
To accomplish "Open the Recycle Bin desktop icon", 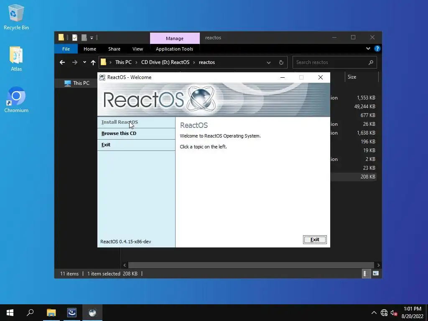I will [16, 17].
